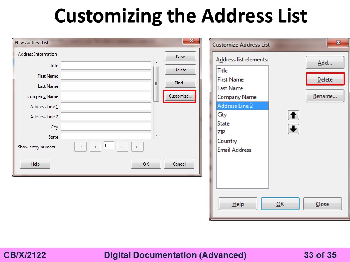Click the New button in New Address List
350x262 pixels.
click(180, 57)
